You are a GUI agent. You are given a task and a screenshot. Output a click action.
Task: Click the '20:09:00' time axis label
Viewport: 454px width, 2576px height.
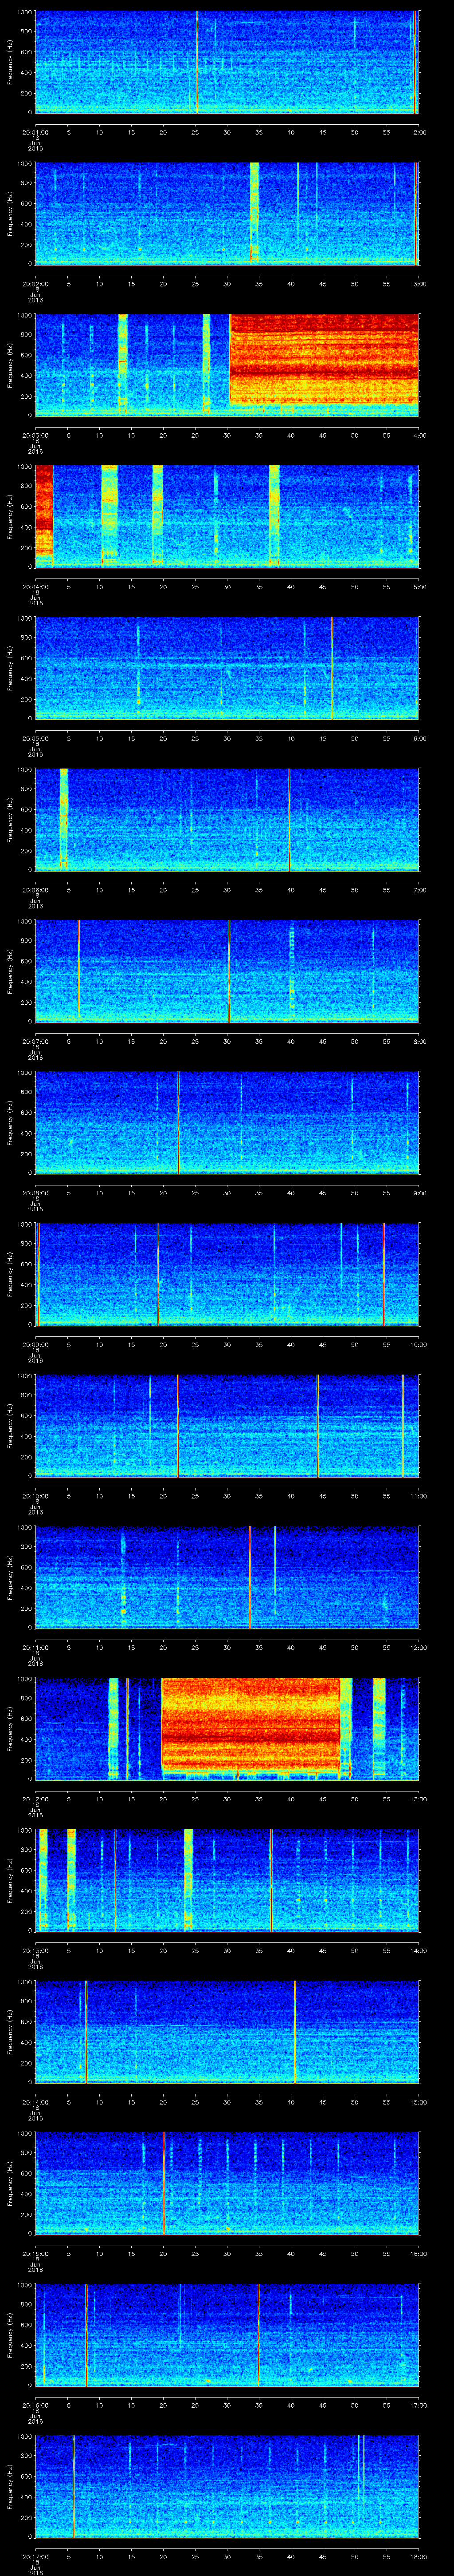coord(35,1344)
